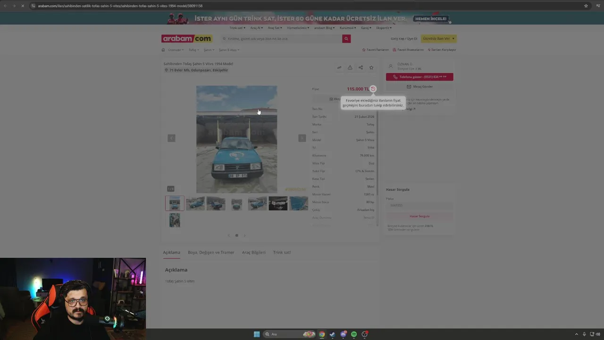The image size is (604, 340).
Task: Expand the Araç Sat menu
Action: click(x=275, y=28)
